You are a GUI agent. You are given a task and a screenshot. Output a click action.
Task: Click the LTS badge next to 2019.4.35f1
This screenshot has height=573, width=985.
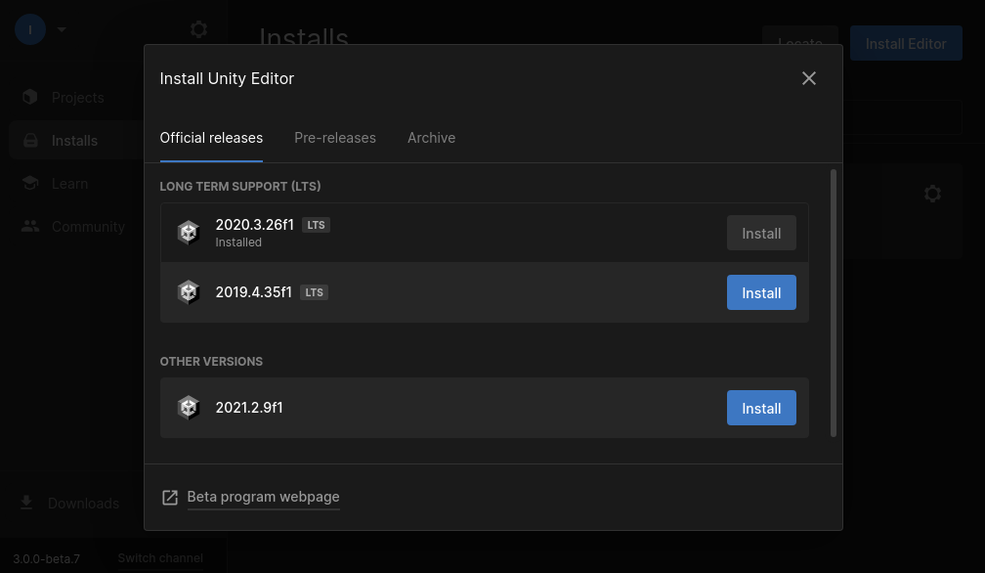click(314, 292)
